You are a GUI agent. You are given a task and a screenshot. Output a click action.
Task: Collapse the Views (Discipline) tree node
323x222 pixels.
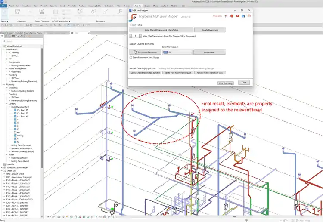click(2, 46)
